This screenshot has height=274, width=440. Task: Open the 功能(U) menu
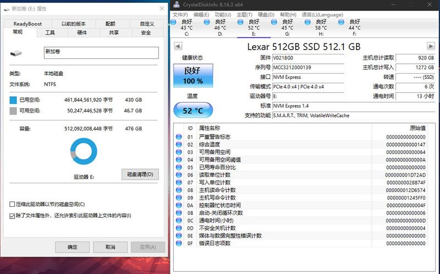(223, 15)
